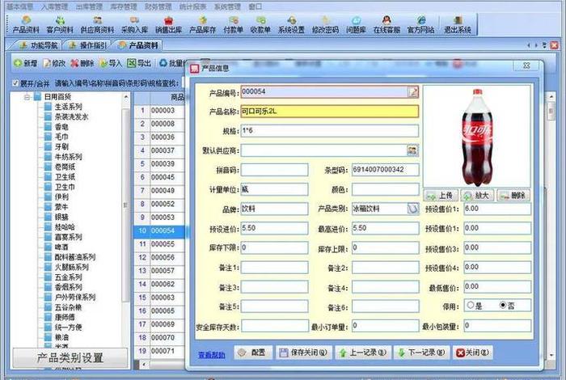Image resolution: width=566 pixels, height=380 pixels.
Task: Open 销售出库 from the toolbar
Action: [x=168, y=24]
